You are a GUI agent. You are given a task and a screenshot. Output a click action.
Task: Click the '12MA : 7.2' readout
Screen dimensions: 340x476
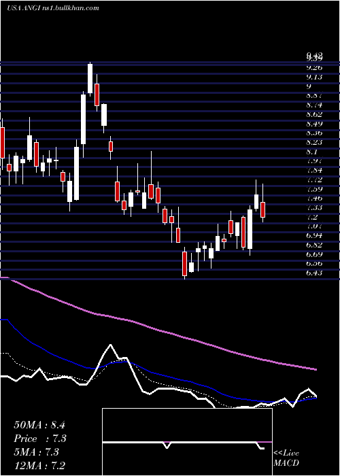(39, 466)
